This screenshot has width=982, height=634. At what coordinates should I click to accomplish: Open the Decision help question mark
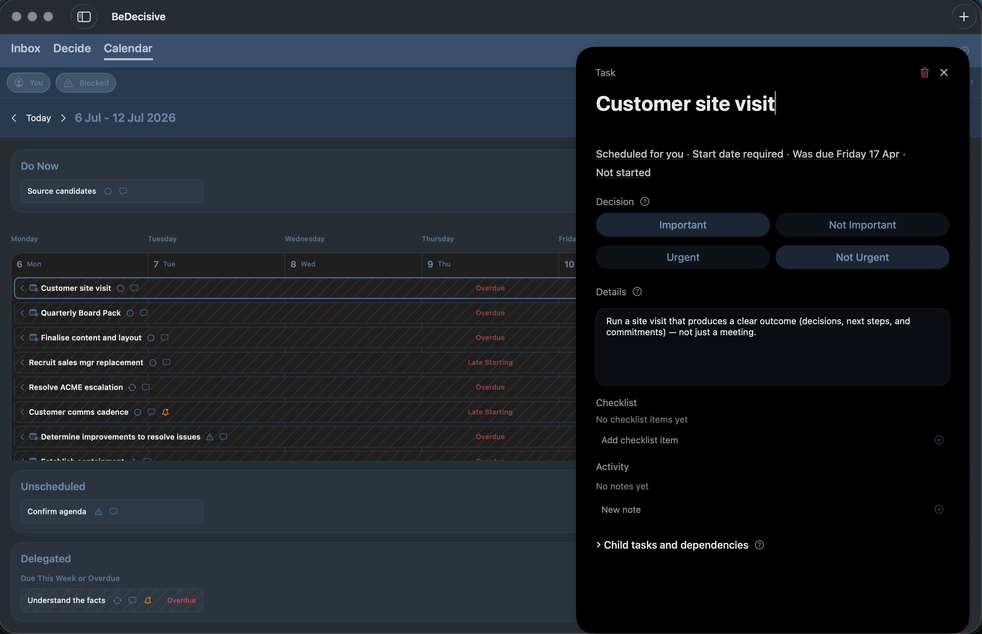[644, 202]
